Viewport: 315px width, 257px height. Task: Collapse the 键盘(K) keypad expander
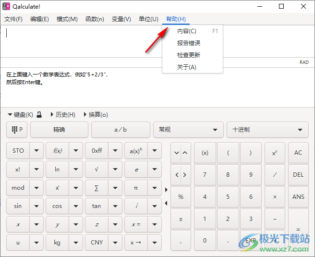(x=20, y=114)
